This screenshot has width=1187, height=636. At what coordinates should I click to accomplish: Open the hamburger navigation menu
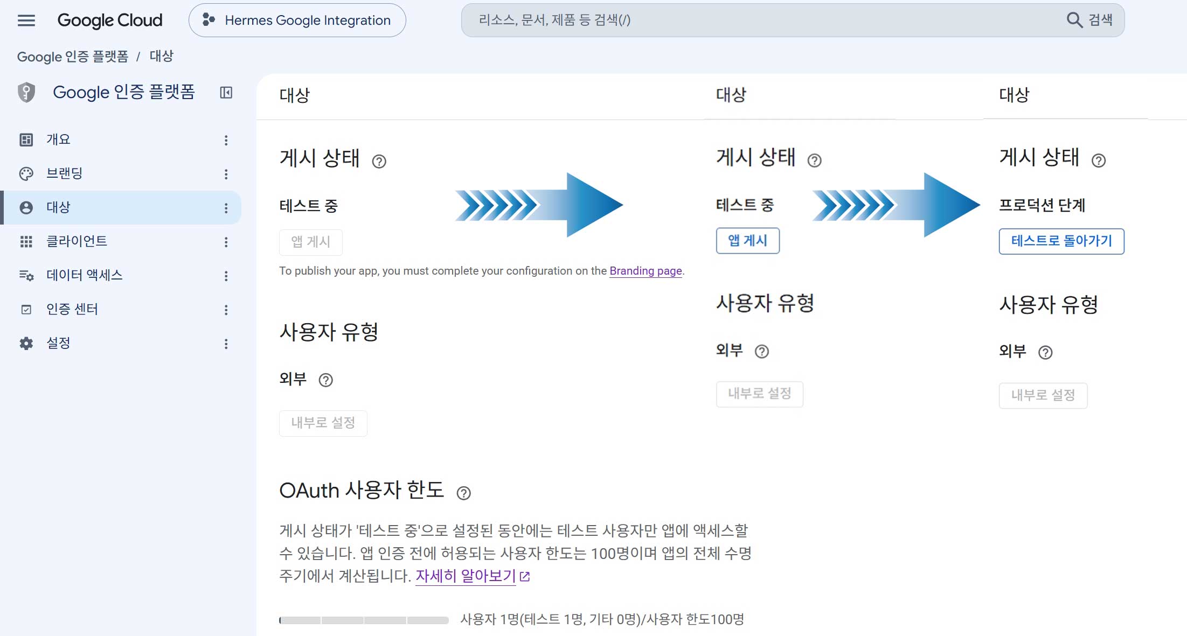pos(26,20)
